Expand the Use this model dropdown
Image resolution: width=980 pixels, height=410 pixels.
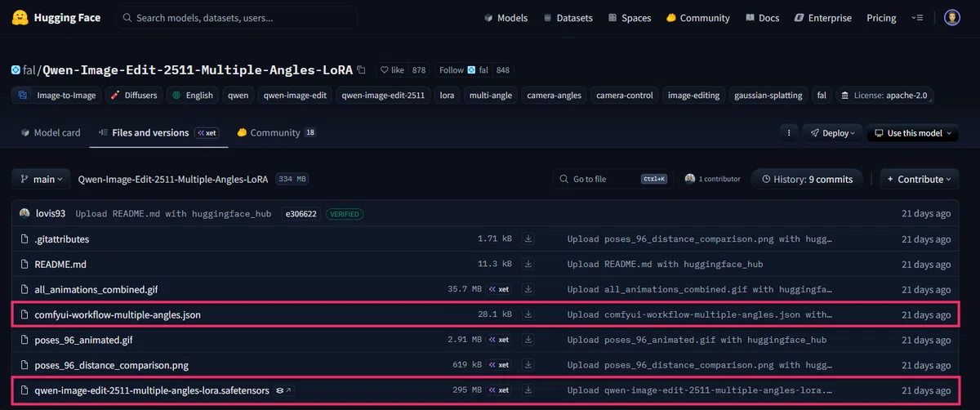(x=913, y=132)
